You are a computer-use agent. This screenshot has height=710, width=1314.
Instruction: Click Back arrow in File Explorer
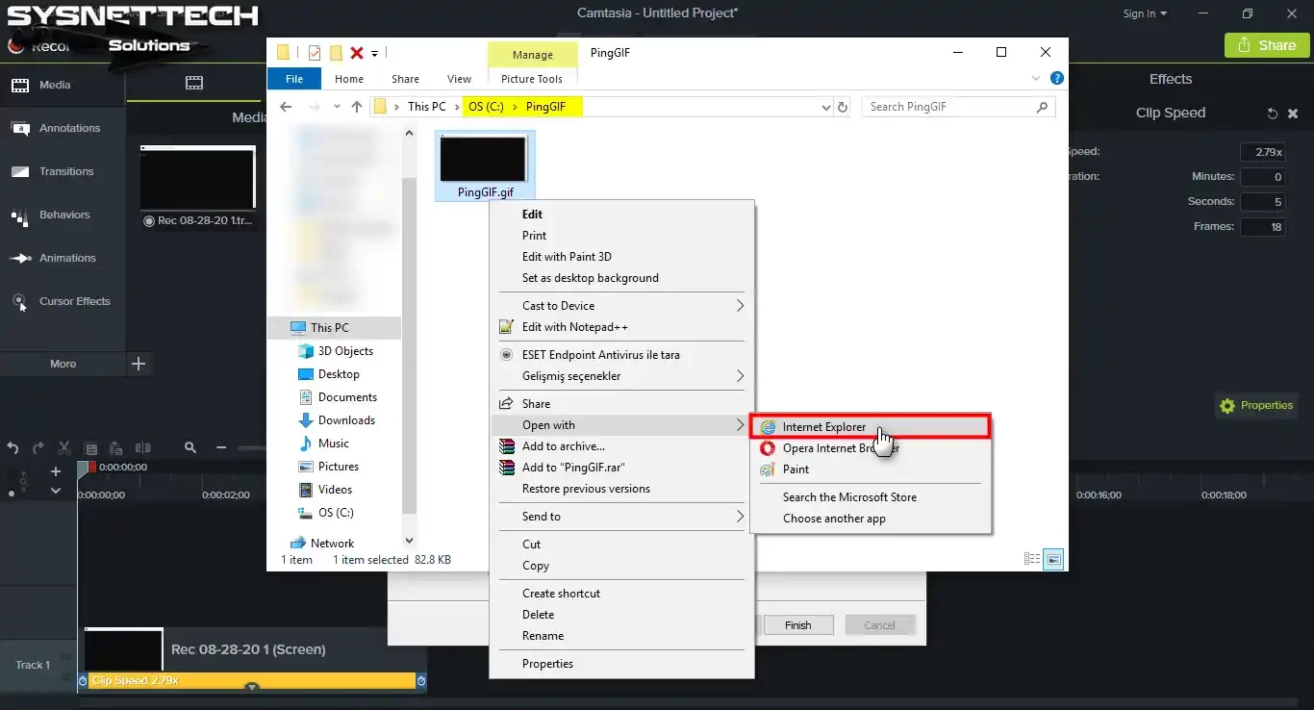286,107
